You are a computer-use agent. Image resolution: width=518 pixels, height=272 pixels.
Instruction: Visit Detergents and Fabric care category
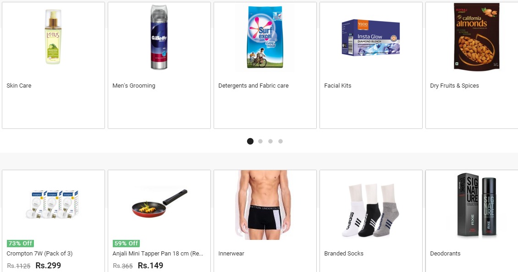coord(253,86)
